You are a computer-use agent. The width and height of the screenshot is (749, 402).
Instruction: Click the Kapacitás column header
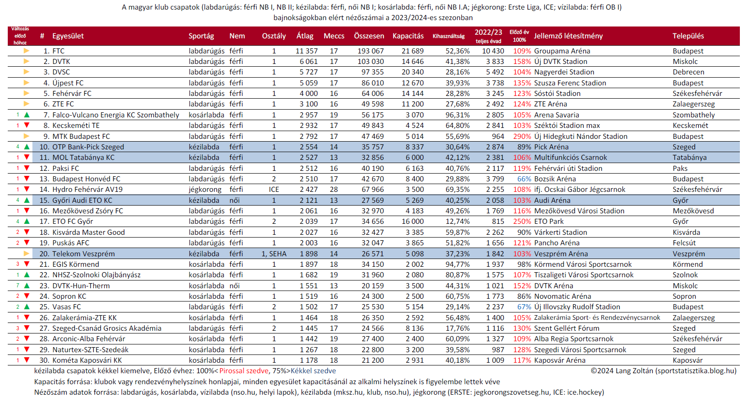(x=408, y=36)
